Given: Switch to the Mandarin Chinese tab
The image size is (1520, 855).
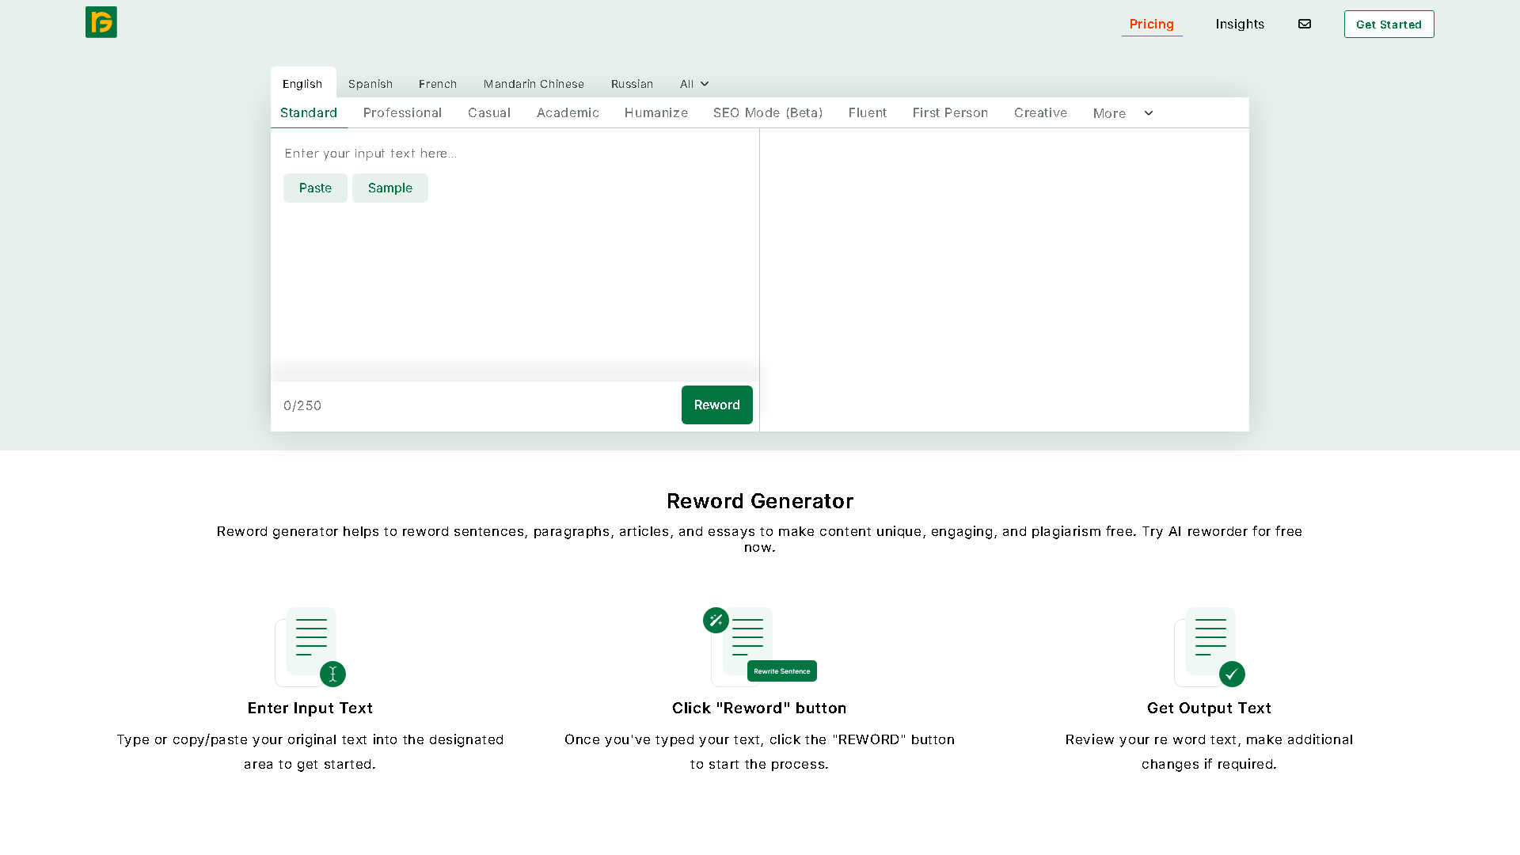Looking at the screenshot, I should pyautogui.click(x=534, y=84).
